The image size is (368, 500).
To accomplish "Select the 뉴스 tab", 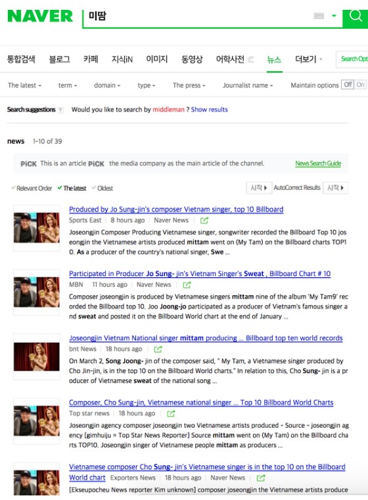I will (274, 59).
